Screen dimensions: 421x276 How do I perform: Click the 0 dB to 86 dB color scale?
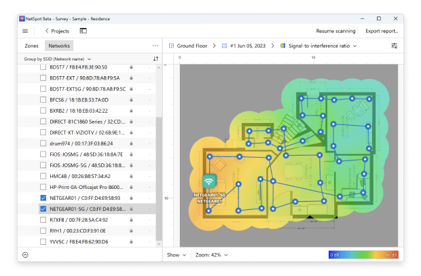point(363,255)
